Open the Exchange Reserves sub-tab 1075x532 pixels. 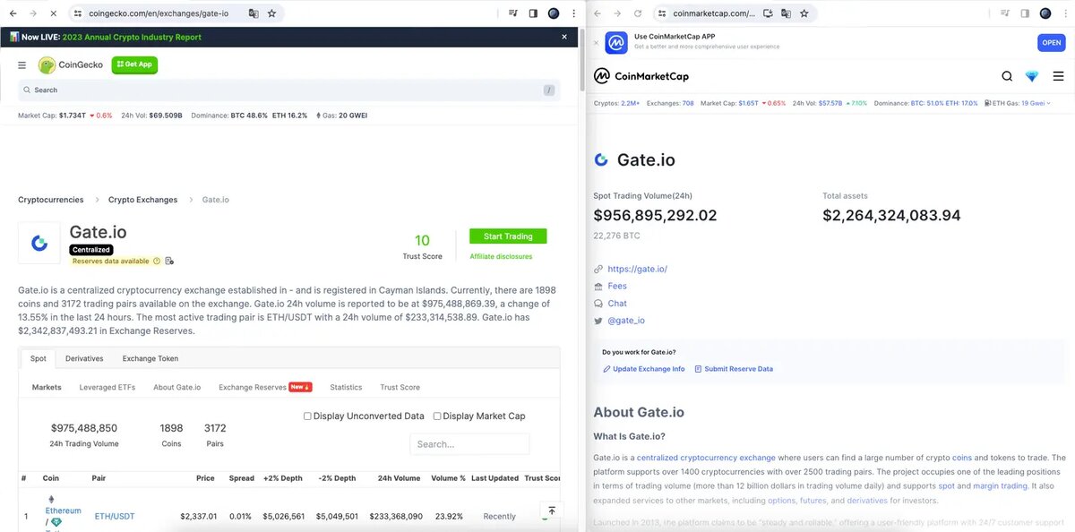pos(265,387)
